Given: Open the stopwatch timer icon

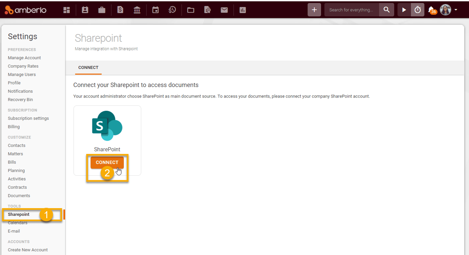Looking at the screenshot, I should [417, 10].
